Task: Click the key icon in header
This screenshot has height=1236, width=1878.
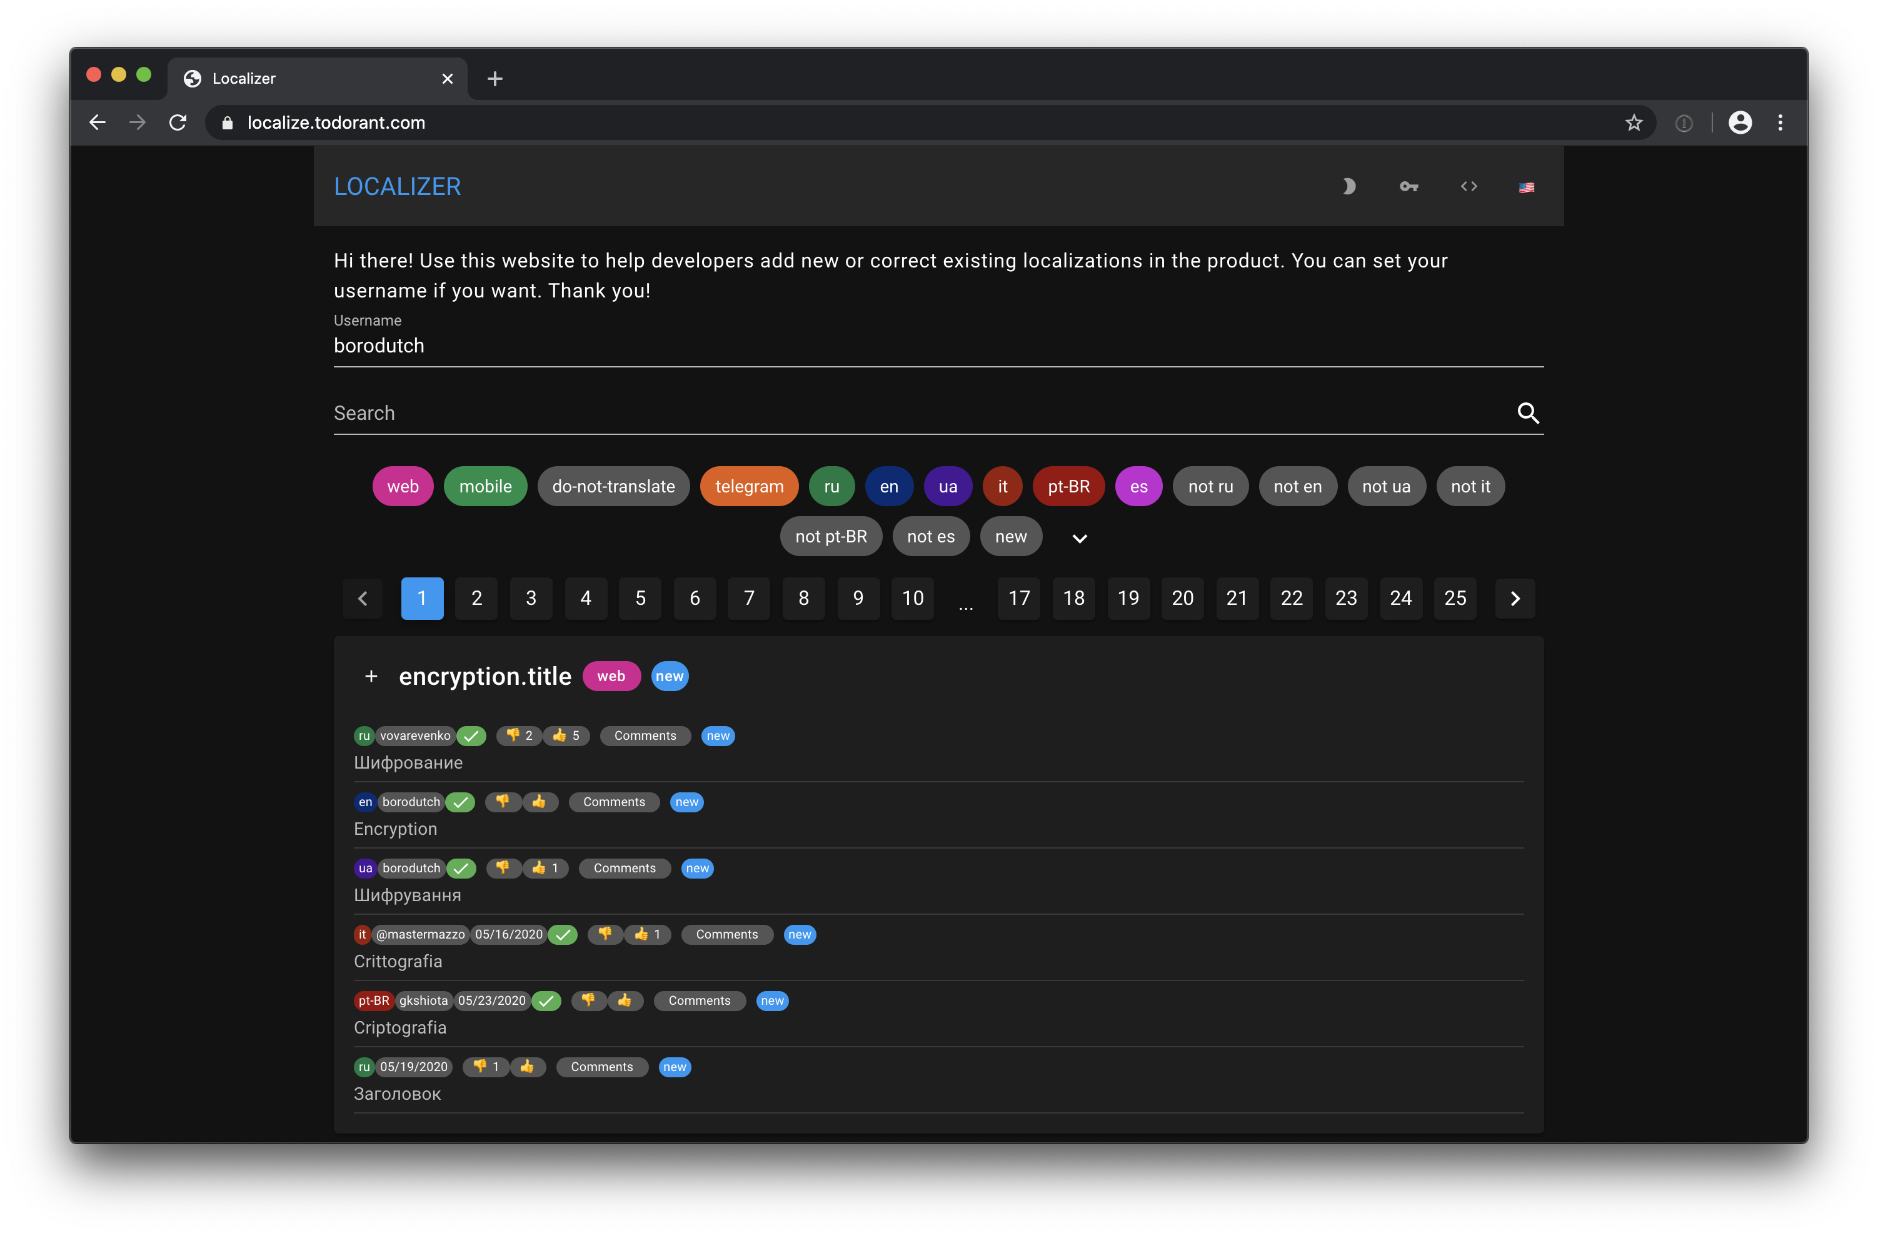Action: pos(1408,186)
